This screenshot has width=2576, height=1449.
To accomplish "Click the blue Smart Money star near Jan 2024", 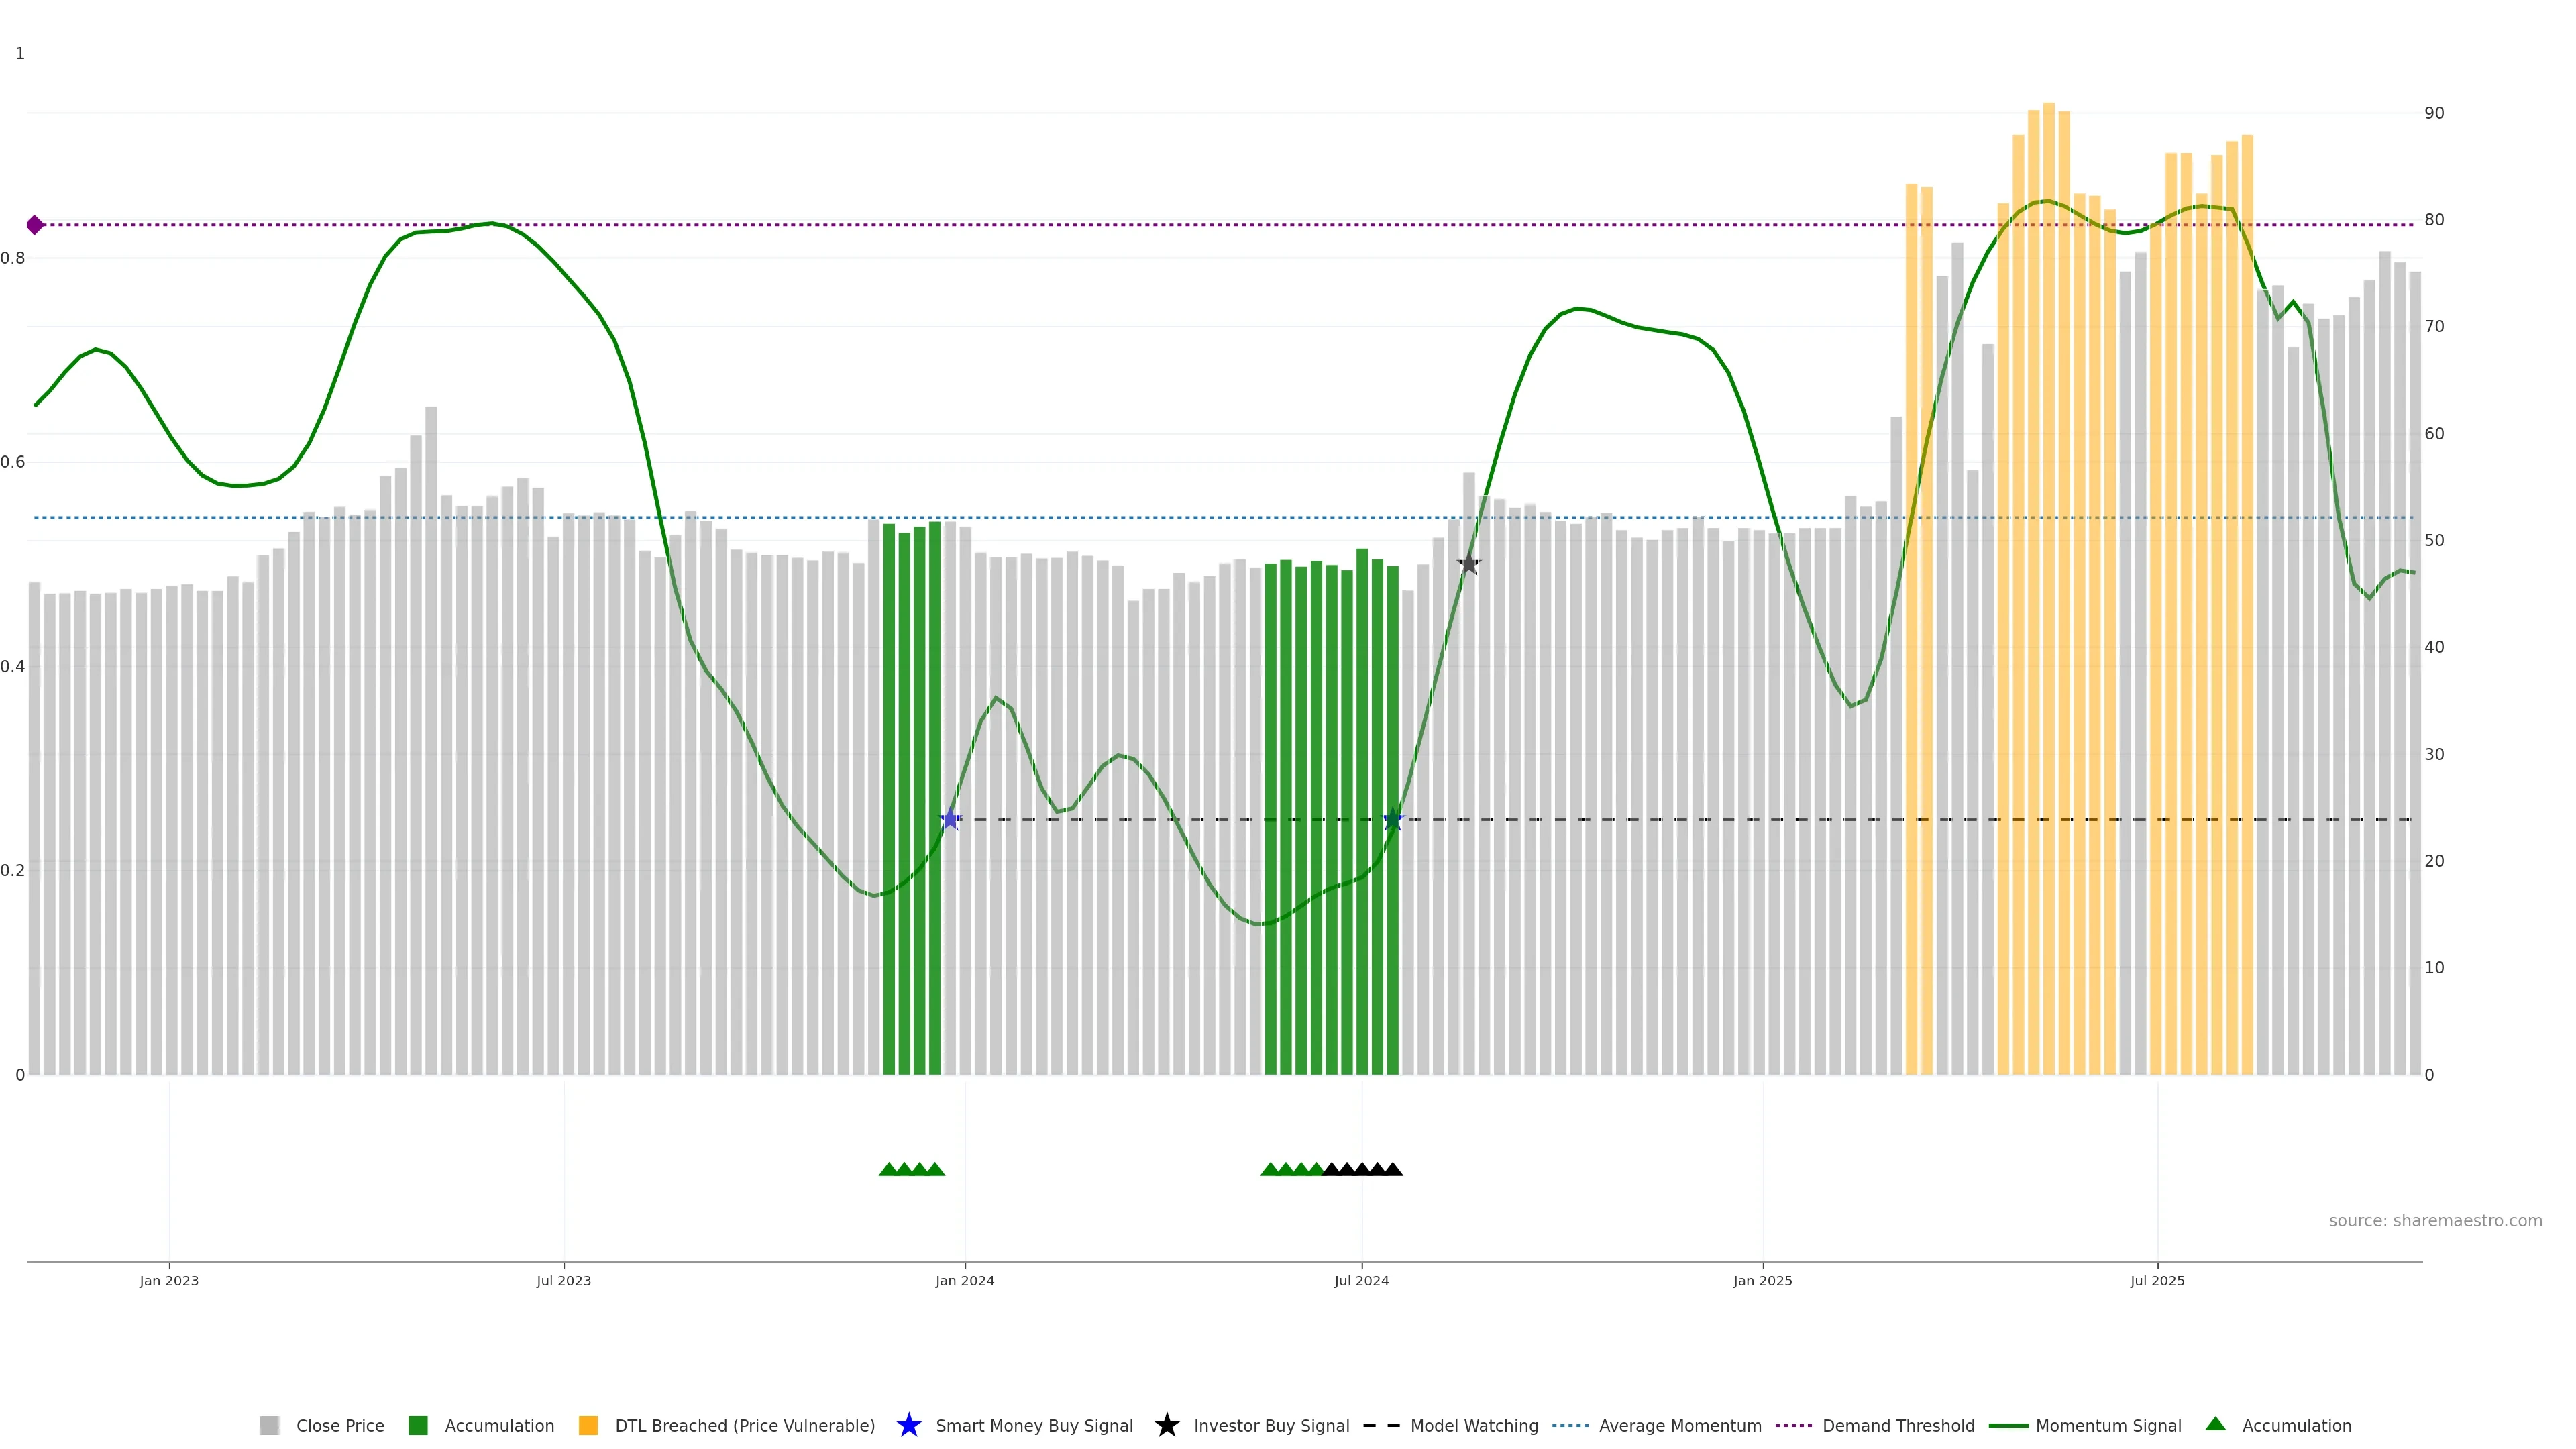I will [950, 820].
